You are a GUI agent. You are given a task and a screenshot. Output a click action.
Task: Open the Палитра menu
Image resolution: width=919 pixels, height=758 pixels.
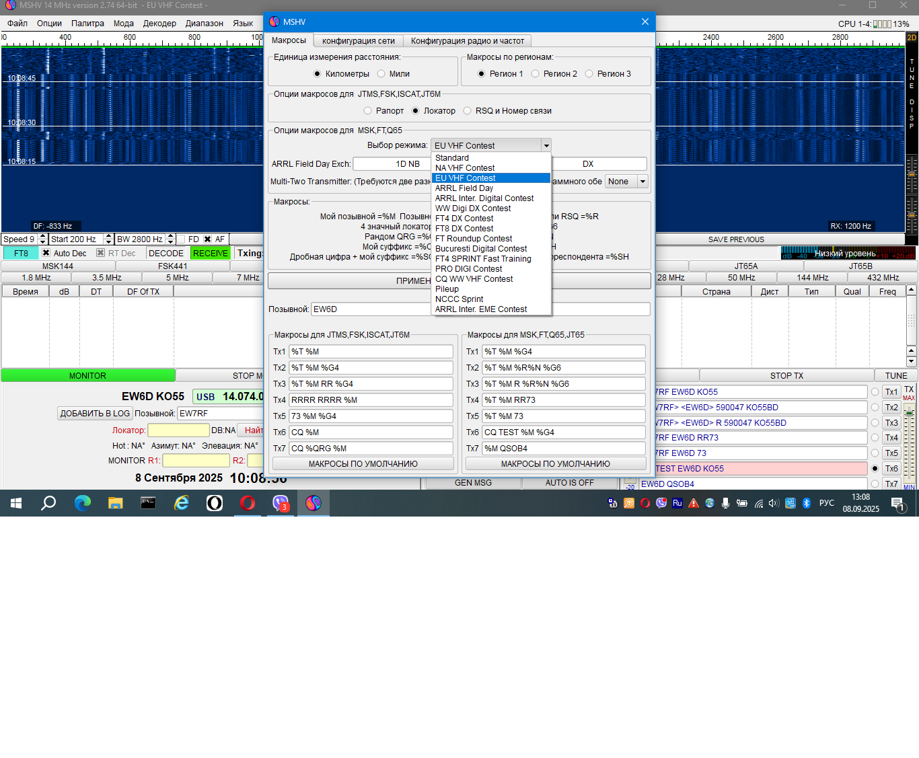tap(87, 24)
